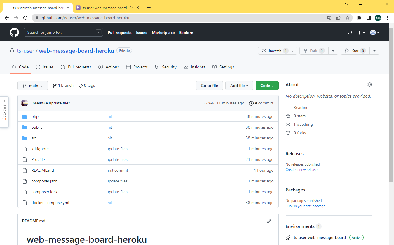This screenshot has width=394, height=245.
Task: Reload the page
Action: click(25, 18)
